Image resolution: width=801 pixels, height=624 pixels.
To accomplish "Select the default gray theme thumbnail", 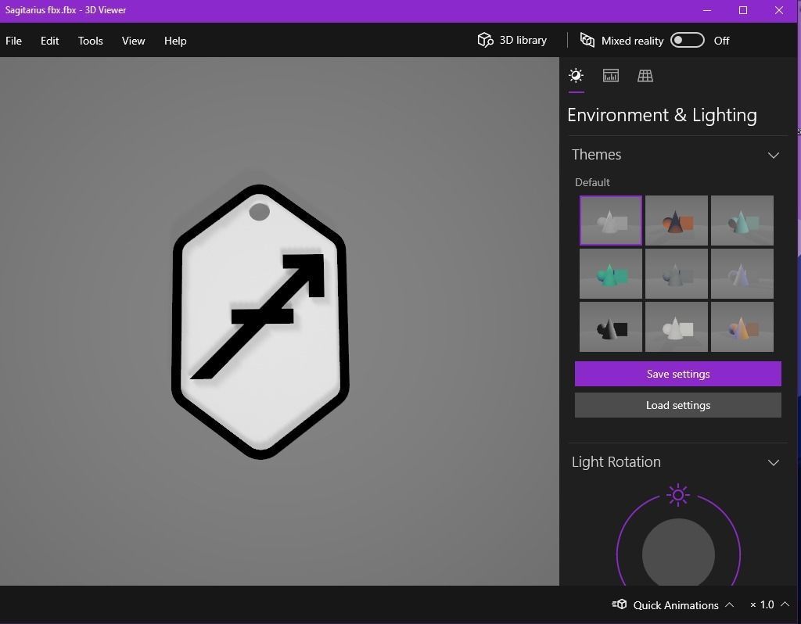I will click(x=610, y=221).
